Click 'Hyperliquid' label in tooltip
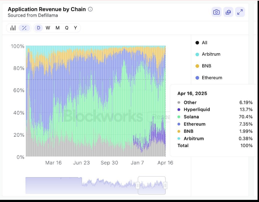 pos(197,110)
